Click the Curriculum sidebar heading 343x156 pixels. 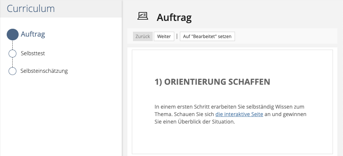tap(31, 9)
